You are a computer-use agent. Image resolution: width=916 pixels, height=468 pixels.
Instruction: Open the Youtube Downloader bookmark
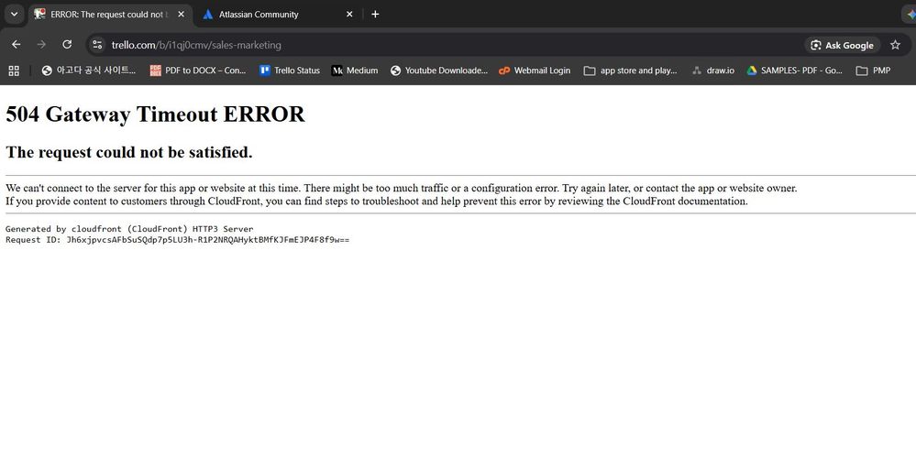(x=438, y=71)
